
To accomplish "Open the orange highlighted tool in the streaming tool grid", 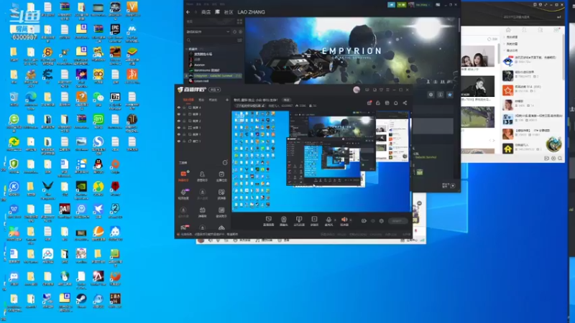I will click(183, 176).
